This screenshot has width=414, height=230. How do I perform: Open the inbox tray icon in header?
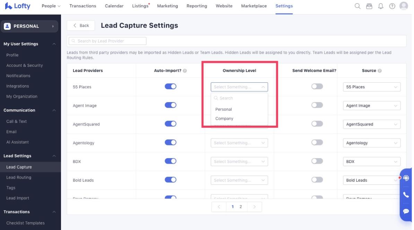[369, 6]
